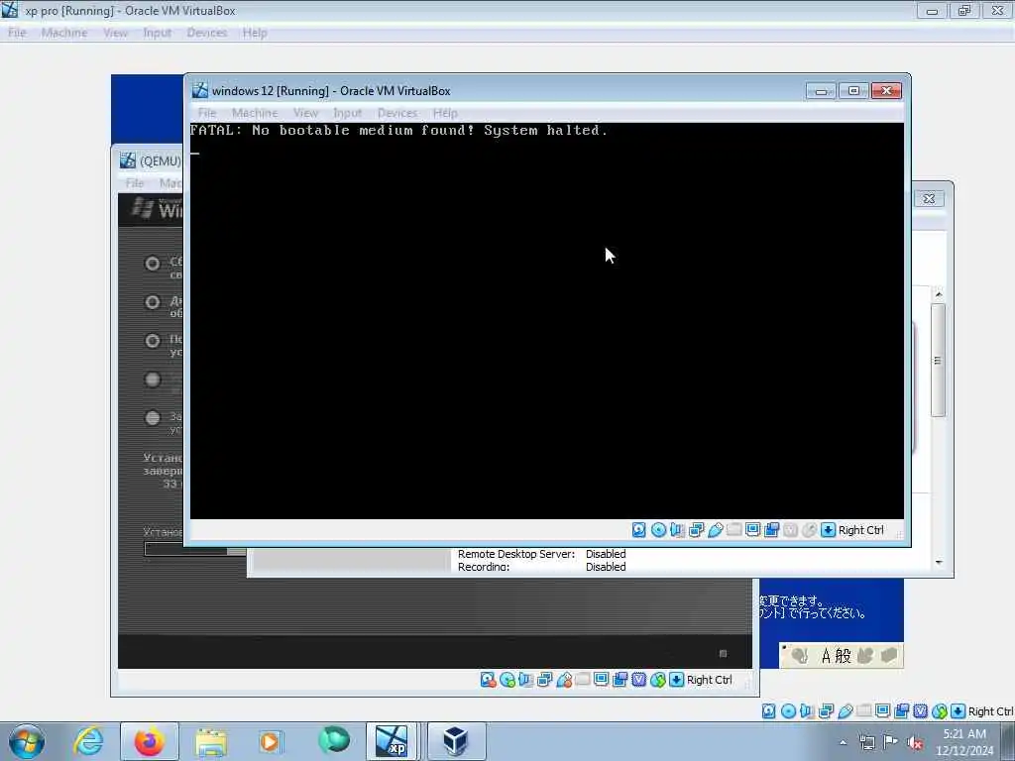
Task: Select second radio option in Windows setup list
Action: point(152,302)
